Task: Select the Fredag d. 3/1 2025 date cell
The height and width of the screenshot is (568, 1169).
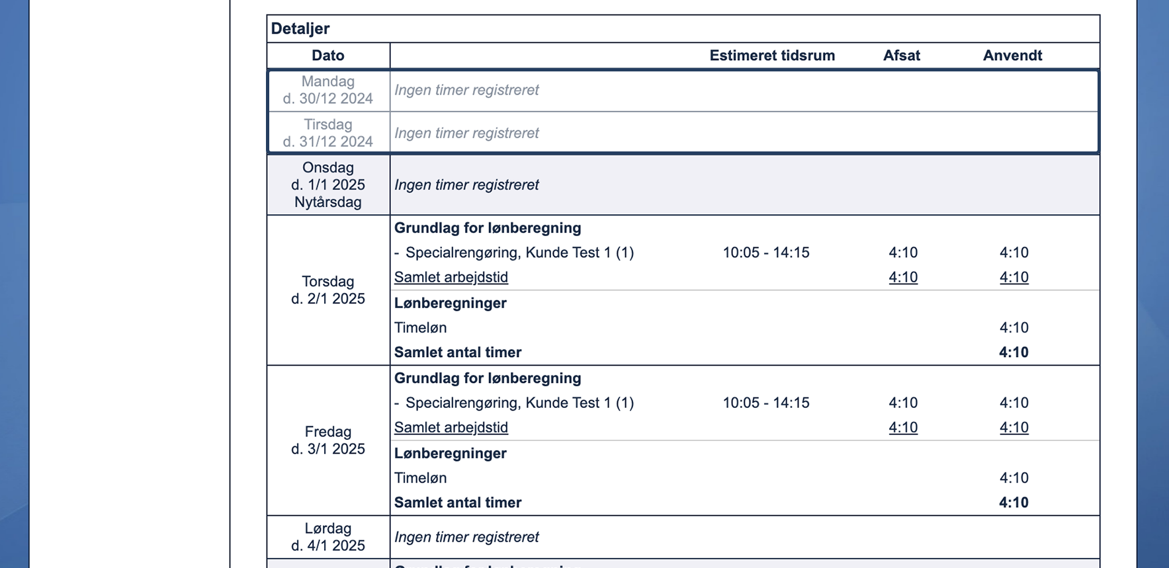Action: (328, 440)
